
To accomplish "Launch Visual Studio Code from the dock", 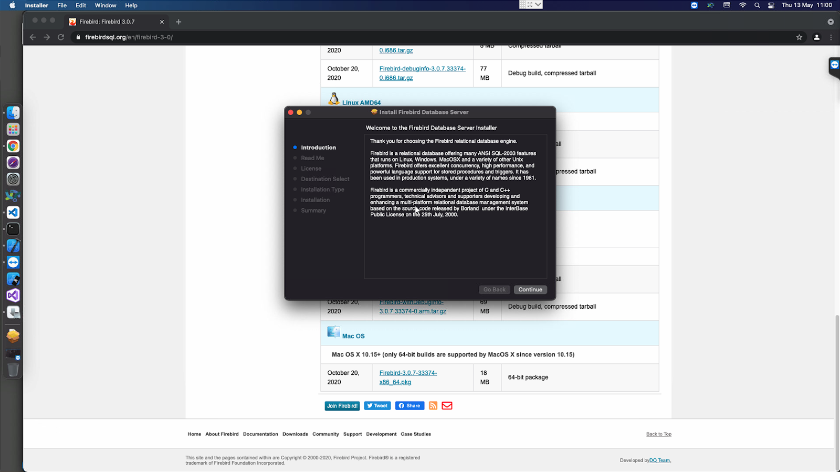I will point(13,213).
